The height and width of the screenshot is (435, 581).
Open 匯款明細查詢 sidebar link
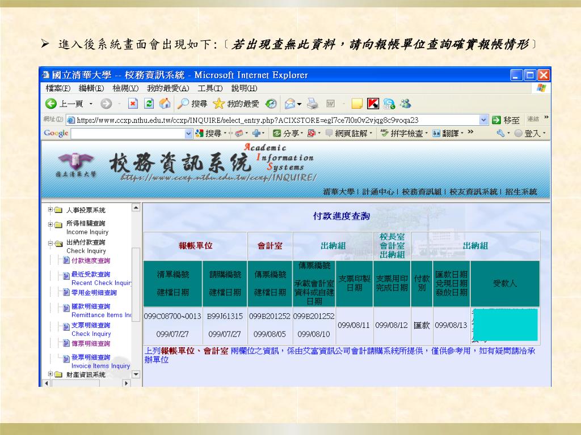91,306
